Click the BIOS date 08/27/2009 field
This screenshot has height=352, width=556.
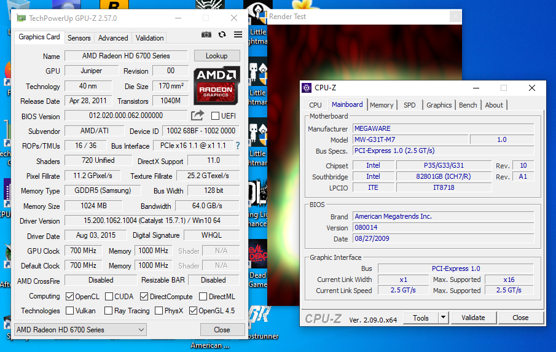(x=443, y=238)
